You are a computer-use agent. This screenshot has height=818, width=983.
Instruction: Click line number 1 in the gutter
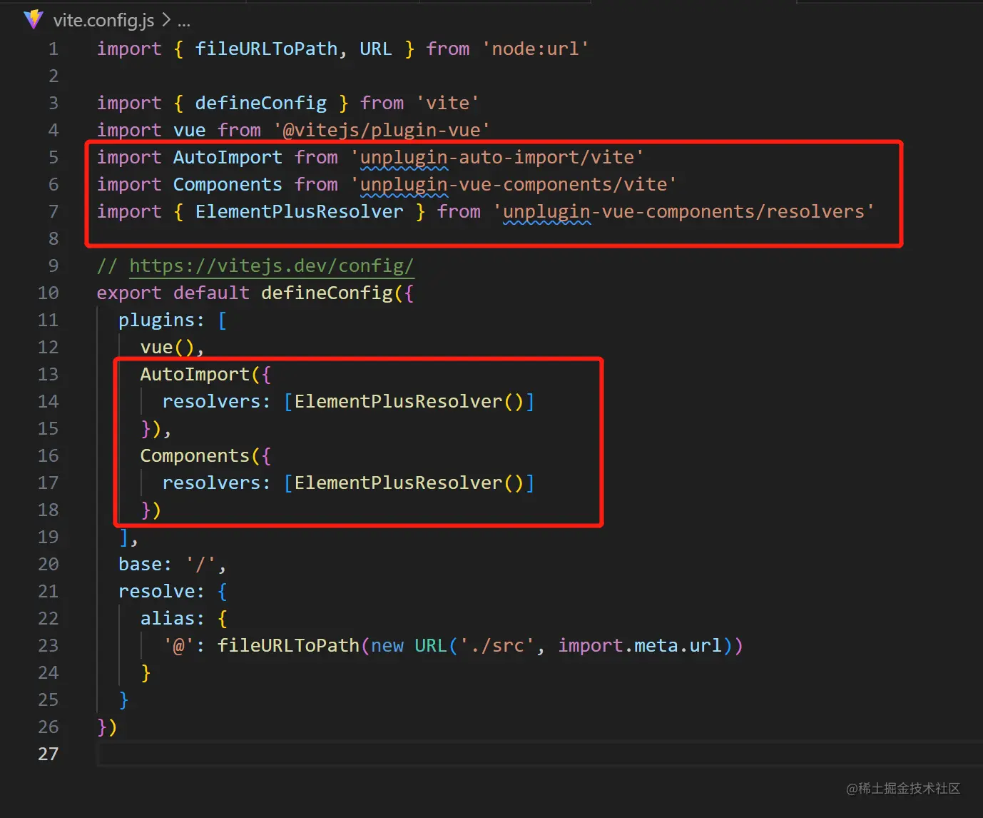pos(54,49)
